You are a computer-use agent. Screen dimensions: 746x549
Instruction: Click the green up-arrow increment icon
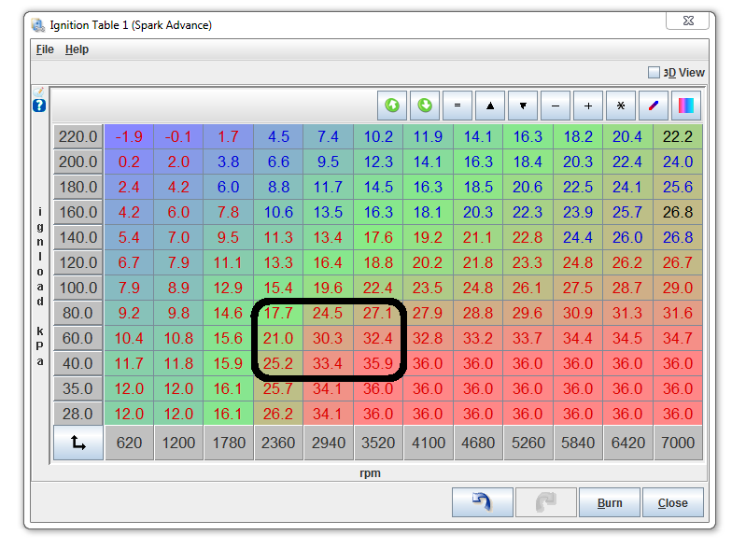tap(392, 106)
